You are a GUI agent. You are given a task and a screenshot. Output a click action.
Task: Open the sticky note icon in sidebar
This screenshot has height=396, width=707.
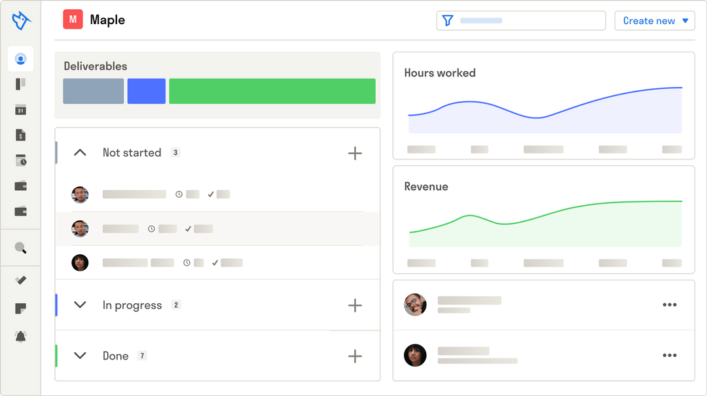point(21,308)
